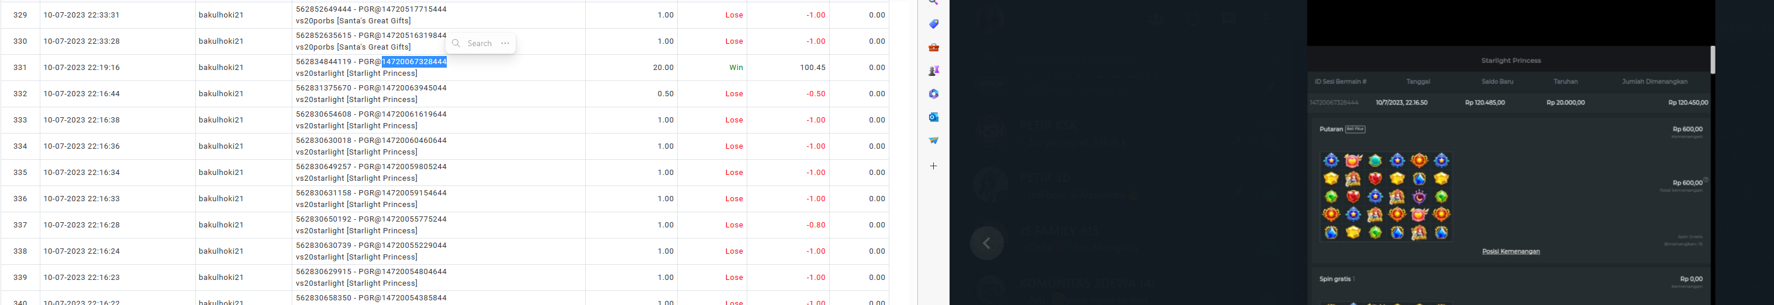Click Spin gratis section label
This screenshot has height=305, width=1774.
[1337, 279]
